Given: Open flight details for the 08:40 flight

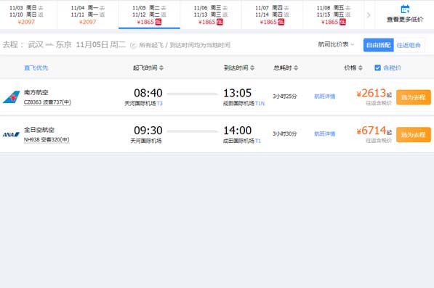Looking at the screenshot, I should (325, 96).
